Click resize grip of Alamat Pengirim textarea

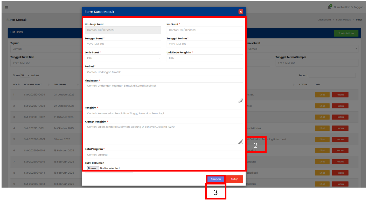coord(240,141)
